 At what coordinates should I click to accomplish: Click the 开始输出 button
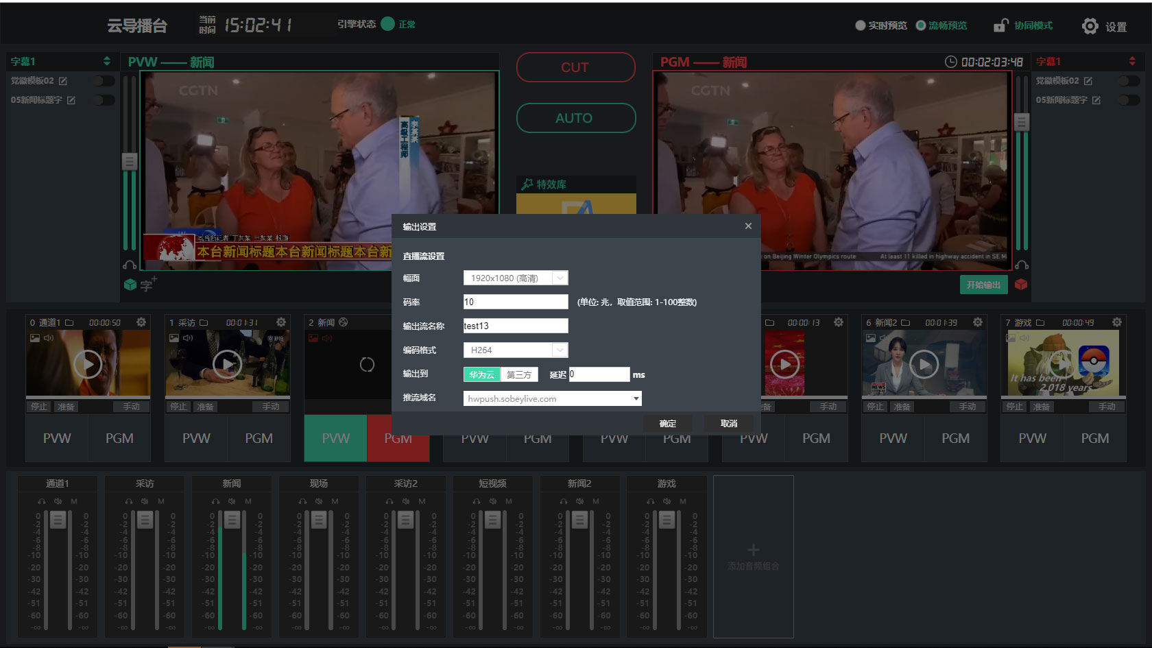click(x=983, y=285)
